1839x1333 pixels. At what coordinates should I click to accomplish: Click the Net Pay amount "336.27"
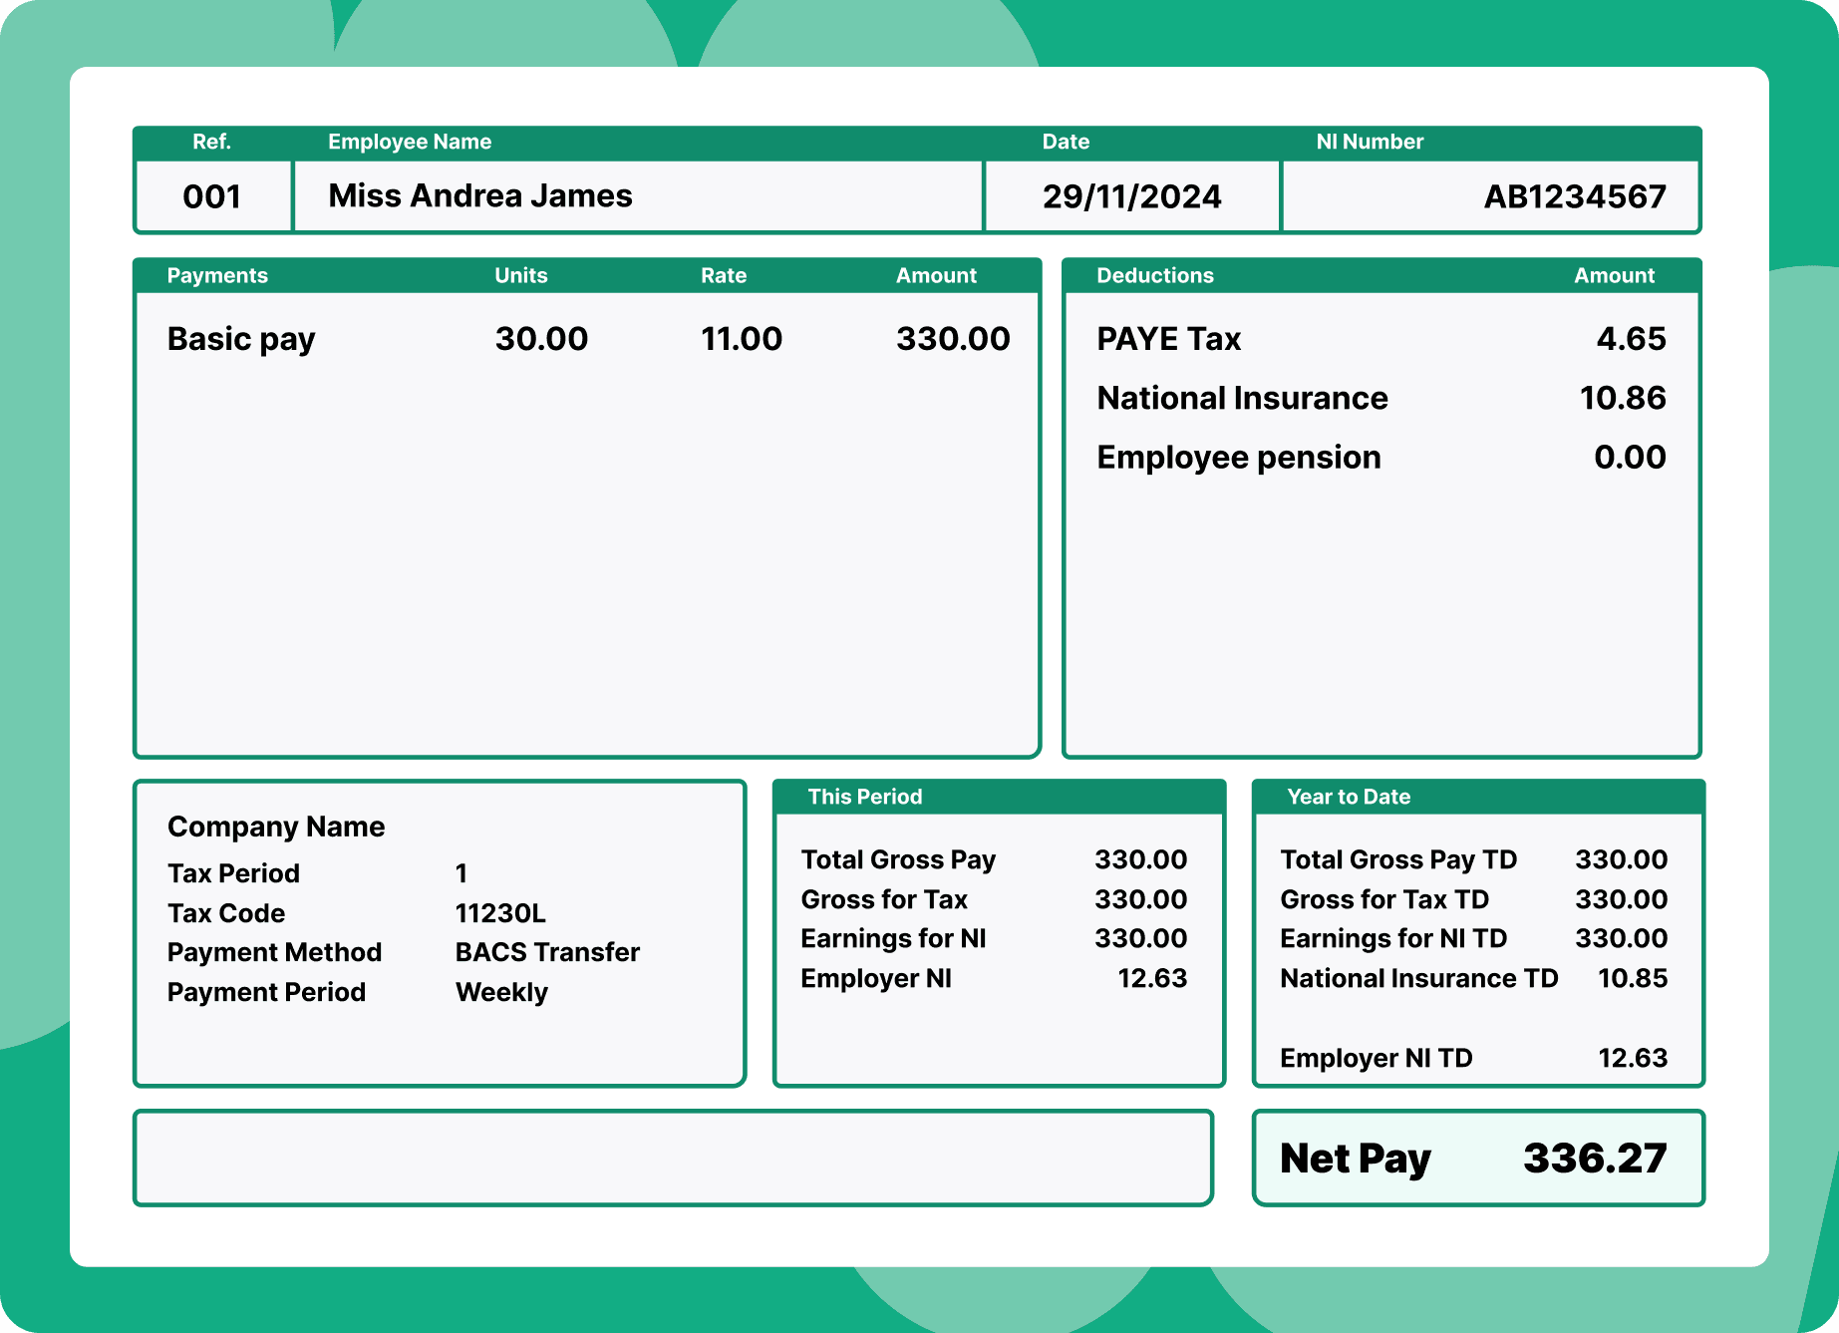[x=1595, y=1159]
